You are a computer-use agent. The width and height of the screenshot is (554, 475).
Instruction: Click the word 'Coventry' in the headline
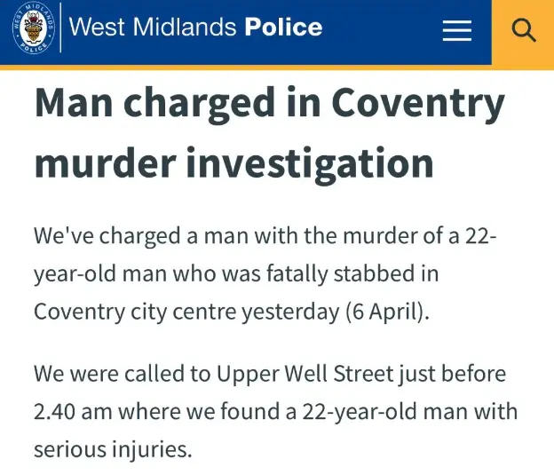(418, 104)
